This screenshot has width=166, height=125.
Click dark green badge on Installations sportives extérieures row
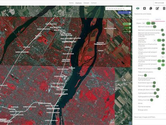(163, 40)
